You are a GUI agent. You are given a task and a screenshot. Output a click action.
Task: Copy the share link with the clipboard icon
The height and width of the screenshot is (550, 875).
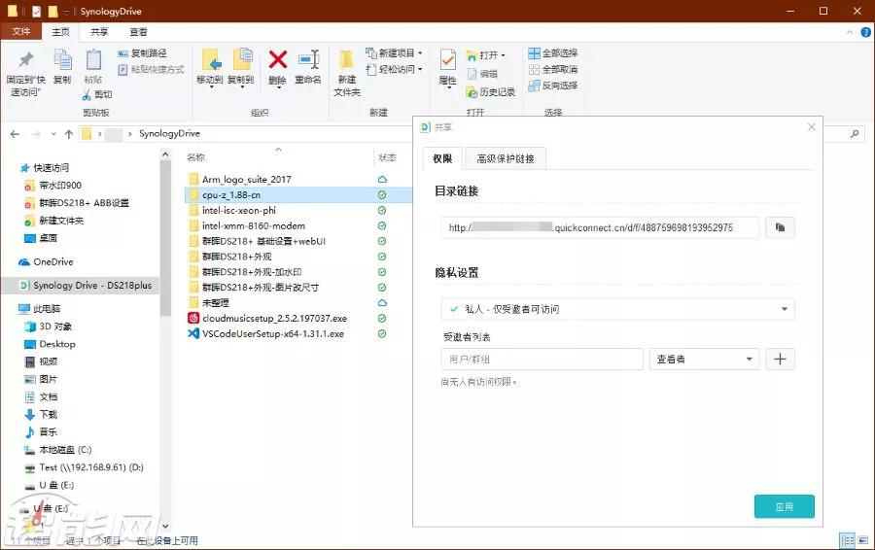[x=780, y=227]
